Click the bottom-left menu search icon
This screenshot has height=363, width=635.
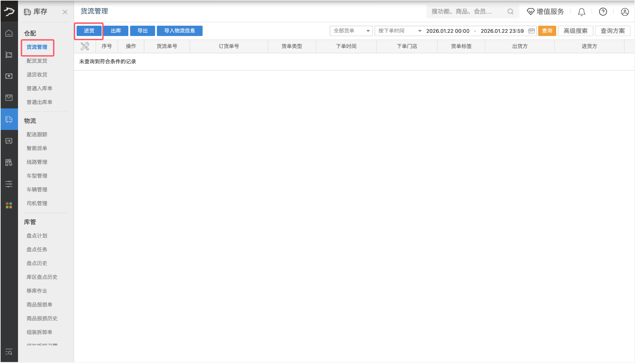(9, 352)
